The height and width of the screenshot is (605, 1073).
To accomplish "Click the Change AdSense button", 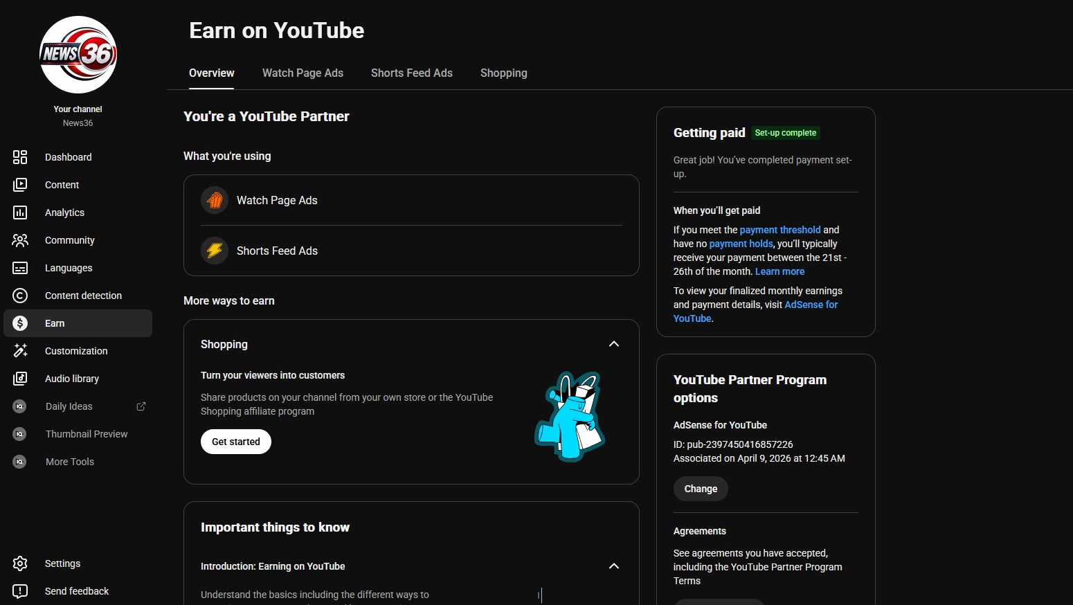I will 701,489.
